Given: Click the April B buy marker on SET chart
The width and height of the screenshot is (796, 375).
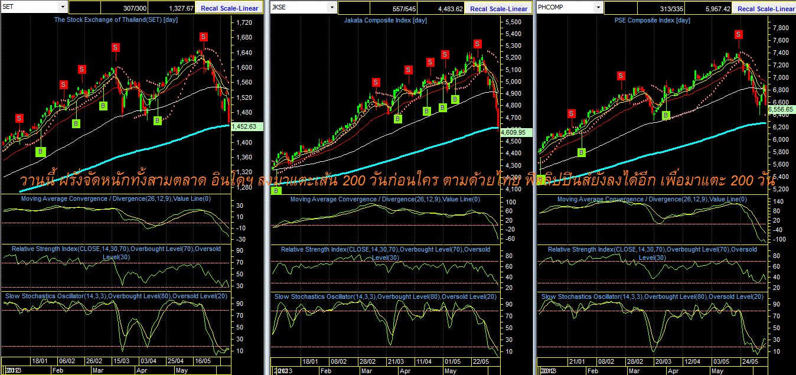Looking at the screenshot, I should click(x=158, y=120).
